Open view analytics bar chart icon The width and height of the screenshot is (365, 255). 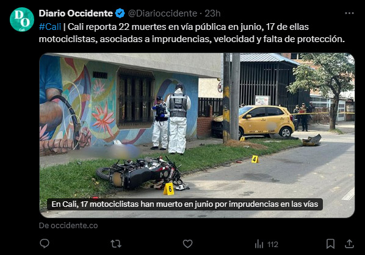(259, 244)
